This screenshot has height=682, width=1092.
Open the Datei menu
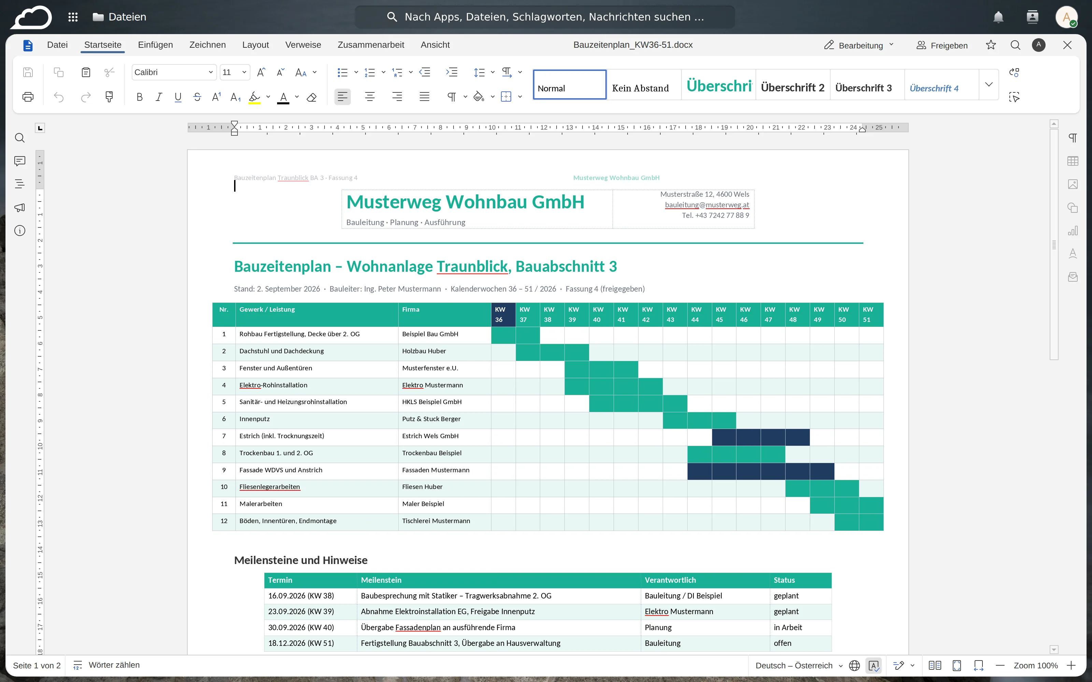coord(57,45)
